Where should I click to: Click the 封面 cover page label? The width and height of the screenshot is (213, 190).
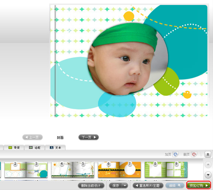[x=60, y=137]
